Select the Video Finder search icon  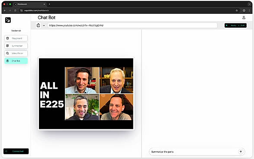tap(7, 53)
